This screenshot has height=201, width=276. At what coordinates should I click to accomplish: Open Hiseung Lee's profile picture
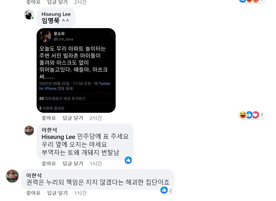29,15
